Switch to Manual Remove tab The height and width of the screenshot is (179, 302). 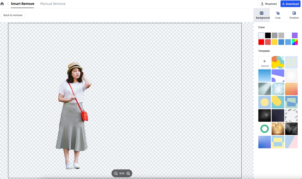coord(53,4)
